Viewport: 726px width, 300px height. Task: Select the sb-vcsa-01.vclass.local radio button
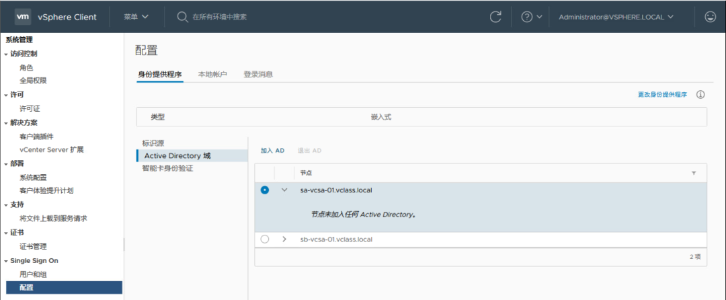point(265,239)
